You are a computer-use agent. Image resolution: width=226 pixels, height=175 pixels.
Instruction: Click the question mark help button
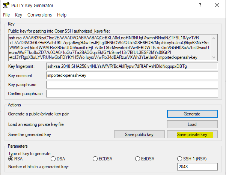click(200, 5)
